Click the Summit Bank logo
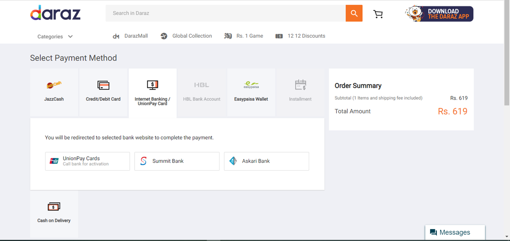510x241 pixels. click(x=143, y=161)
